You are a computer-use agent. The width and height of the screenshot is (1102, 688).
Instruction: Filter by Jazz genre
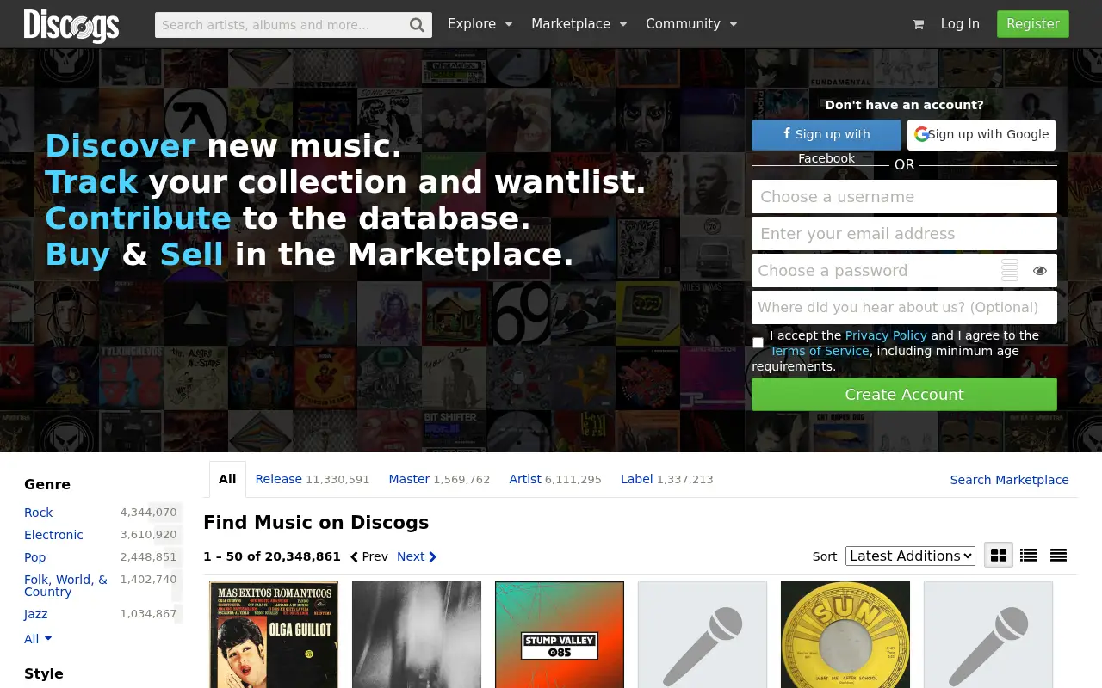pos(35,614)
